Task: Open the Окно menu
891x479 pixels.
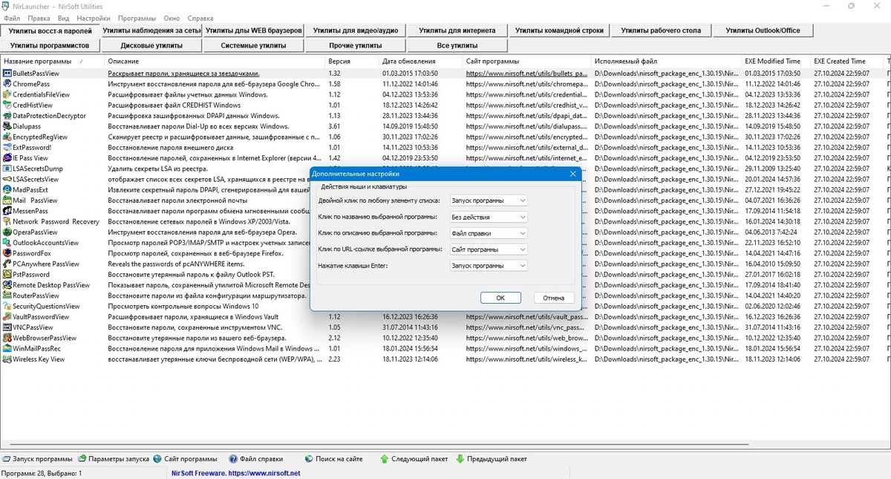Action: [172, 18]
